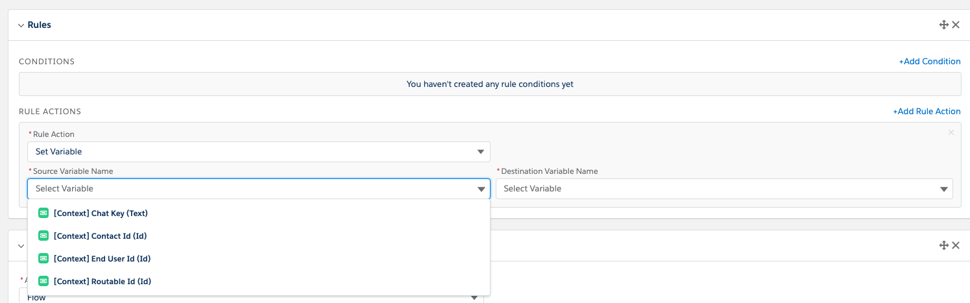Screen dimensions: 970x303
Task: Choose the [Context] End User Id (Id) option
Action: click(102, 259)
